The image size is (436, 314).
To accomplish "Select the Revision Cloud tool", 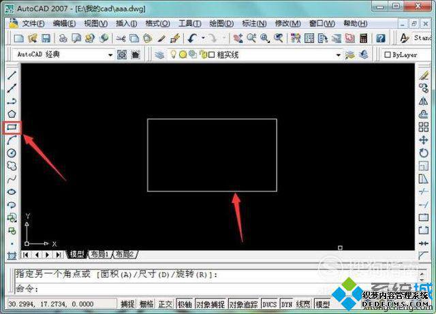I will pyautogui.click(x=12, y=166).
